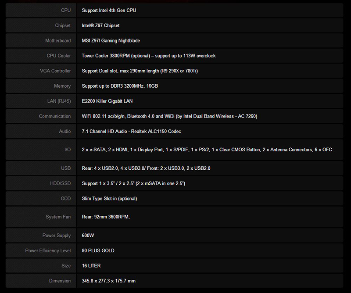Click '80 PLUS GOLD' value

pos(98,250)
